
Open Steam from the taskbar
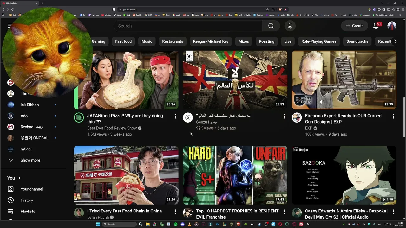pos(259,224)
